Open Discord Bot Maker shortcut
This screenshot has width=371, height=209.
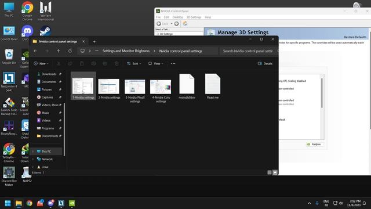coord(9,176)
